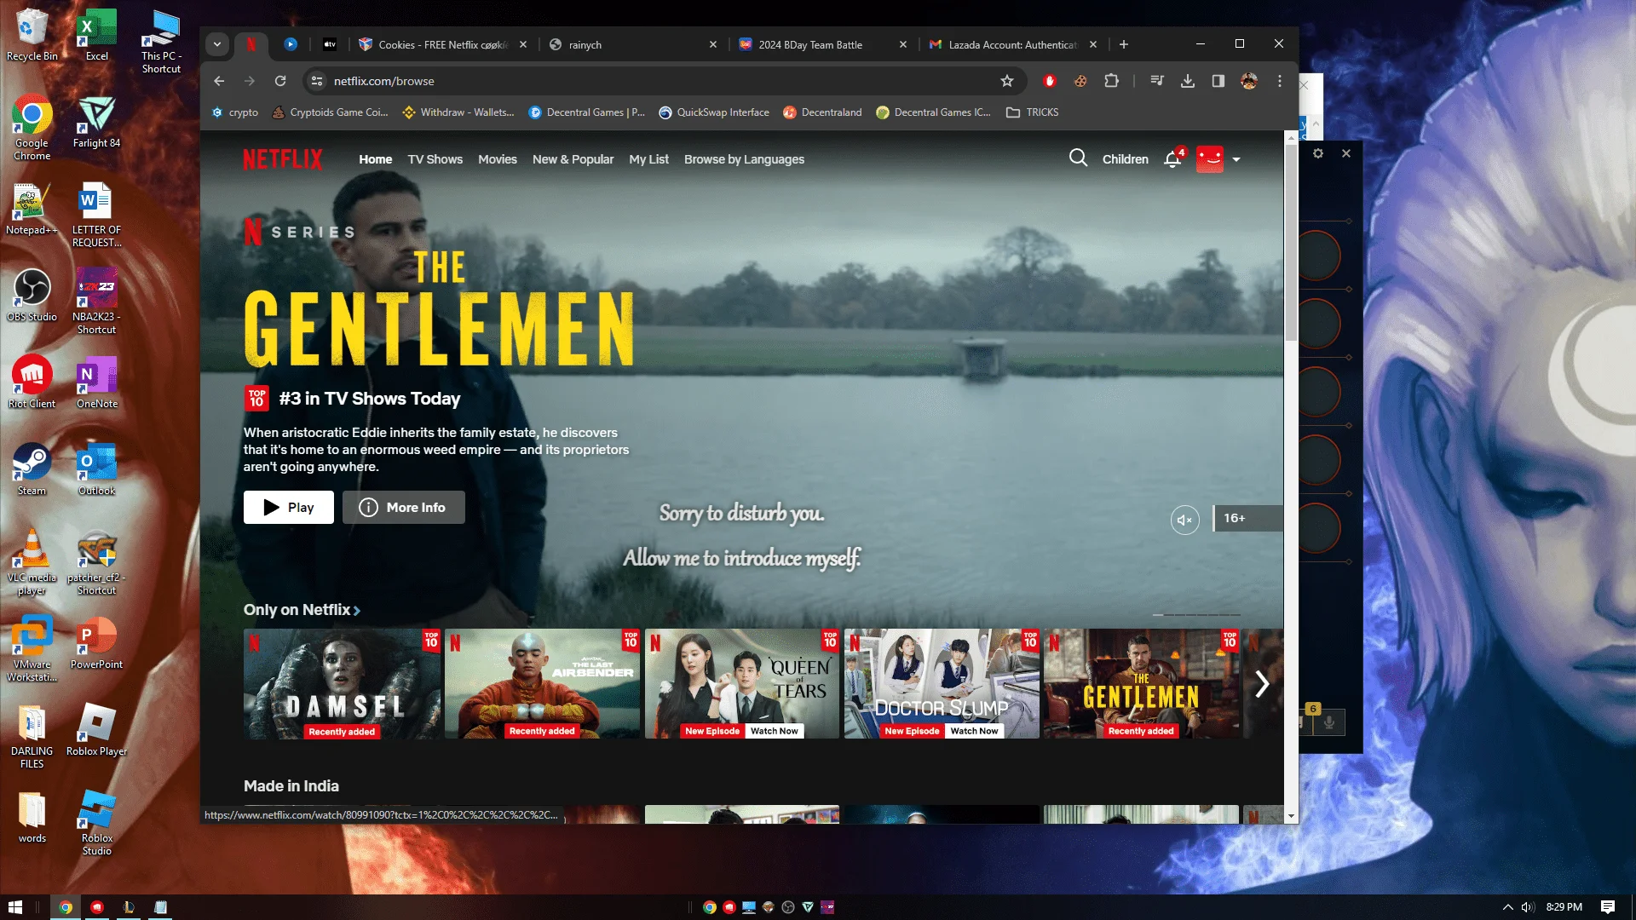Image resolution: width=1636 pixels, height=920 pixels.
Task: Select VLC media player desktop icon
Action: tap(32, 562)
